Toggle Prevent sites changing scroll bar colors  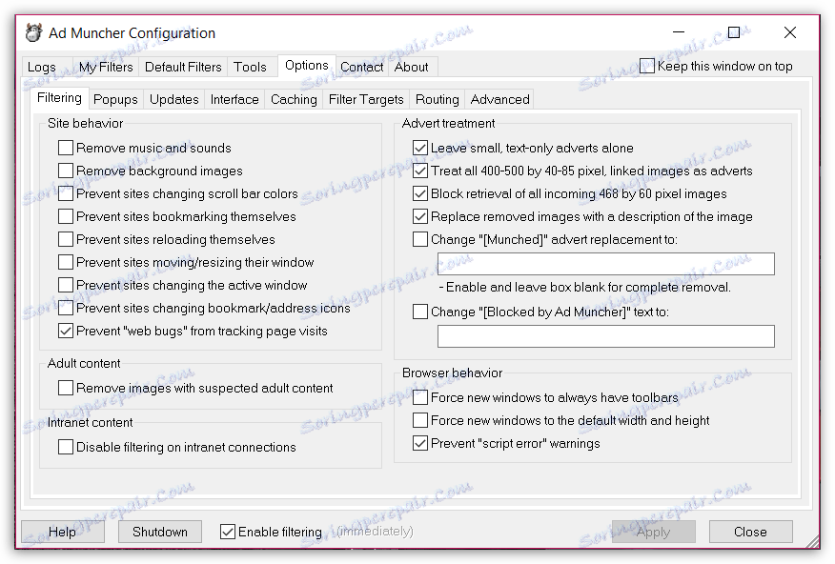click(x=66, y=193)
